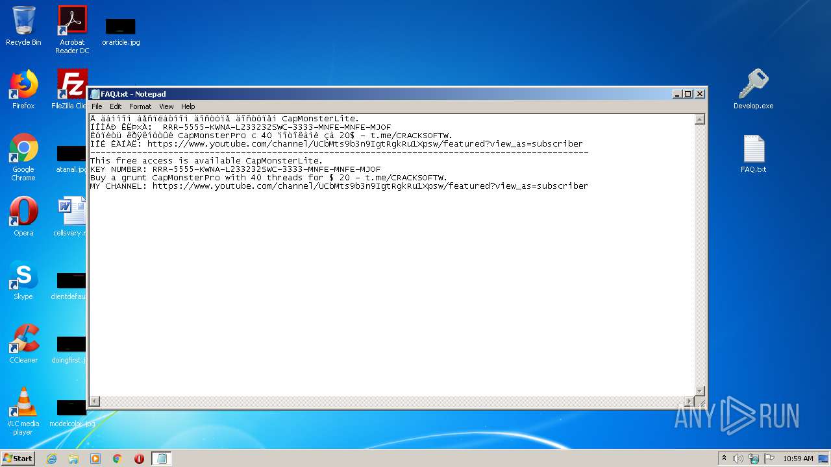The width and height of the screenshot is (831, 467).
Task: Open Notepad Edit menu
Action: 116,106
